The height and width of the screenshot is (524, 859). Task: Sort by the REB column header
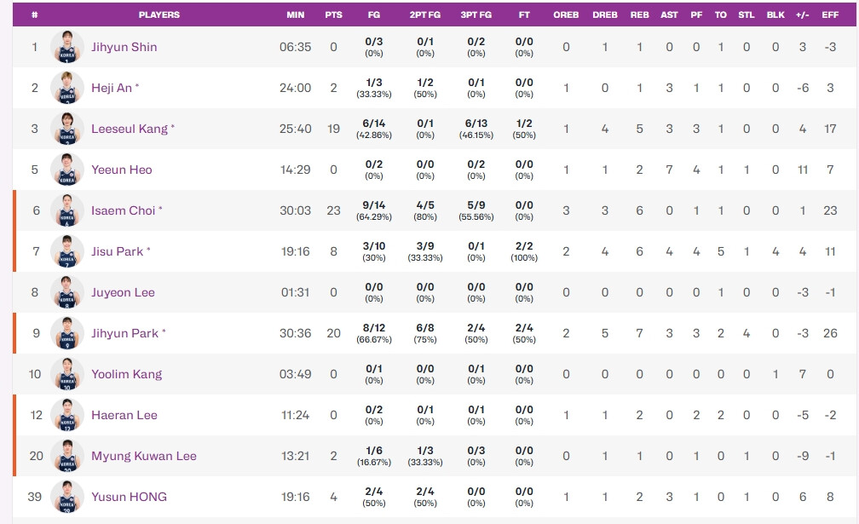pyautogui.click(x=639, y=14)
